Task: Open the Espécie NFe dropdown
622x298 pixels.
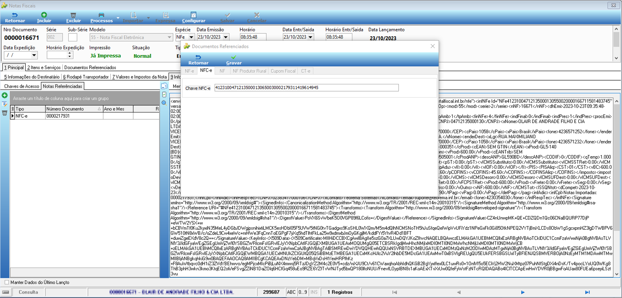Action: tap(191, 37)
